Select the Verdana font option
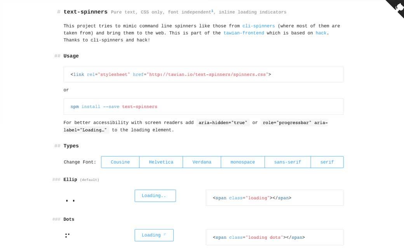The width and height of the screenshot is (404, 252). (x=202, y=162)
